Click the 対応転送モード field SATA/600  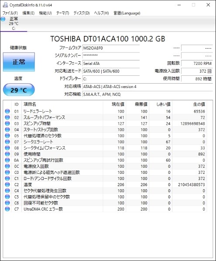pyautogui.click(x=111, y=71)
